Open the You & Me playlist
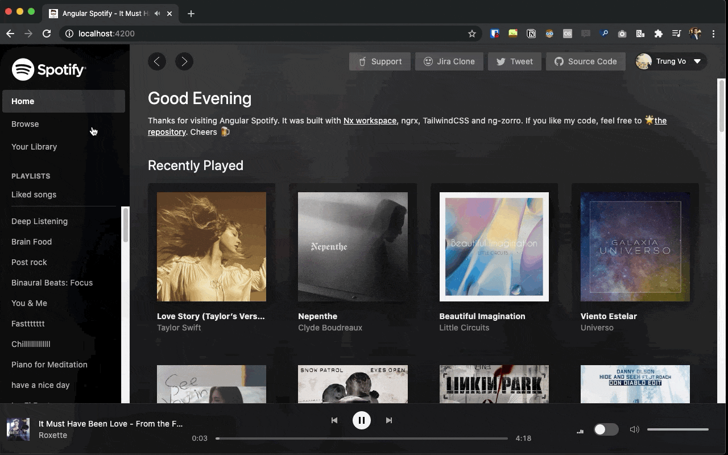 pyautogui.click(x=29, y=303)
